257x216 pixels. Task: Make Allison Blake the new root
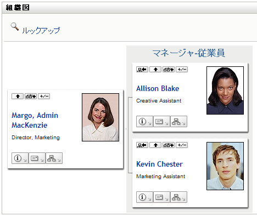[x=142, y=70]
